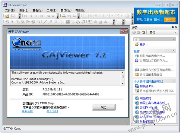Open the 窗口(W) menu
The width and height of the screenshot is (181, 133).
(66, 11)
